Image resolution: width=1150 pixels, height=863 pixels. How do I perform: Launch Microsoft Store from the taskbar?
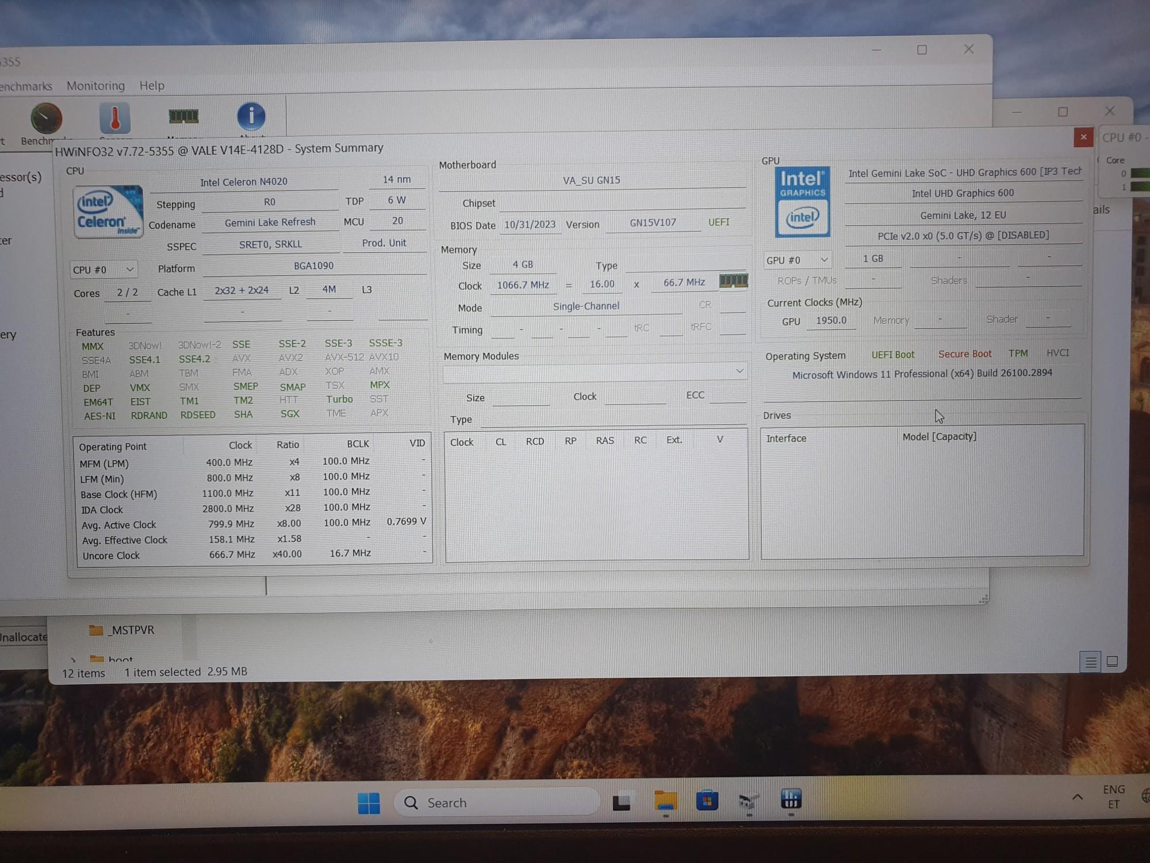click(707, 800)
